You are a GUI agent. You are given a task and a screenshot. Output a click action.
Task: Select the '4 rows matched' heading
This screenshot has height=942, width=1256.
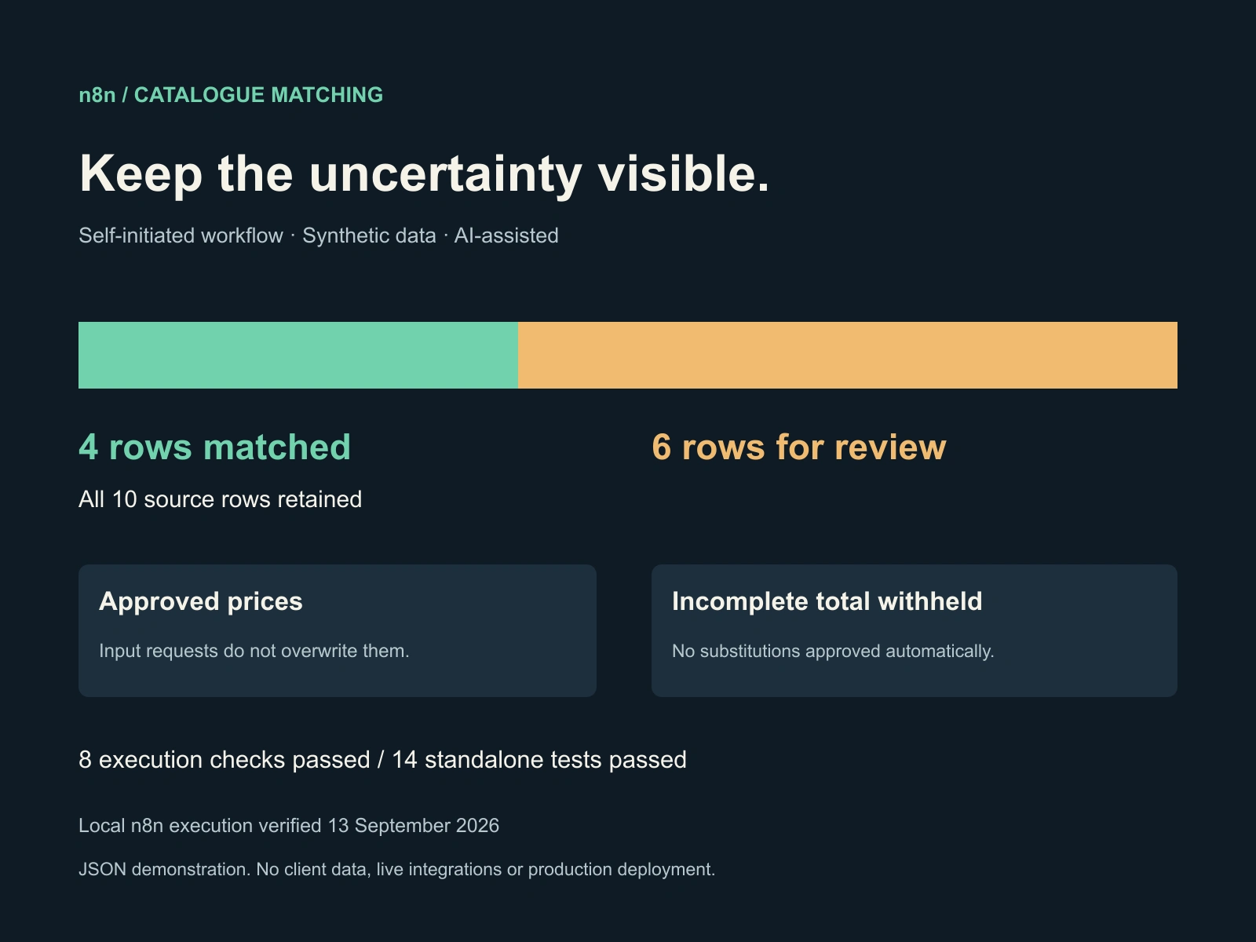[214, 447]
